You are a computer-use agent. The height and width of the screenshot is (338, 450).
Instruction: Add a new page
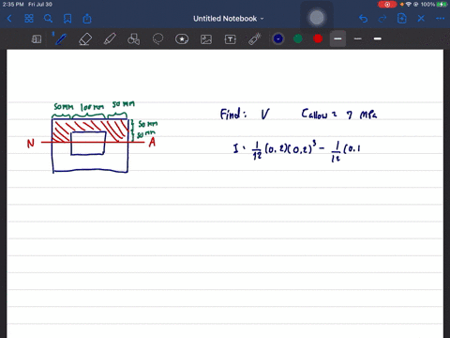402,19
